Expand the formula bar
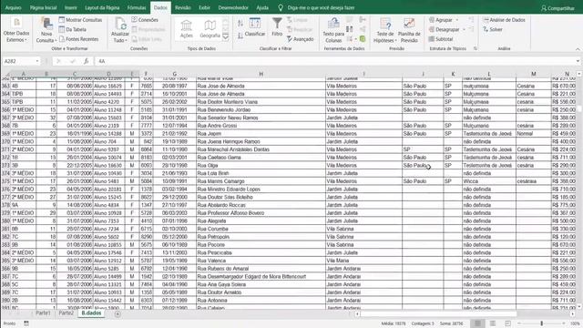This screenshot has height=328, width=583. [578, 61]
